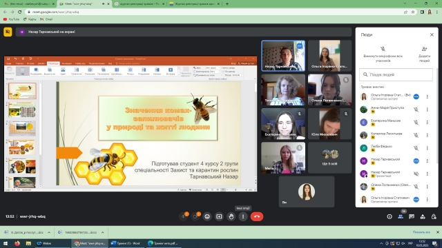Screen dimensions: 442x248
Task: Open the meeting details info icon
Action: tap(390, 216)
